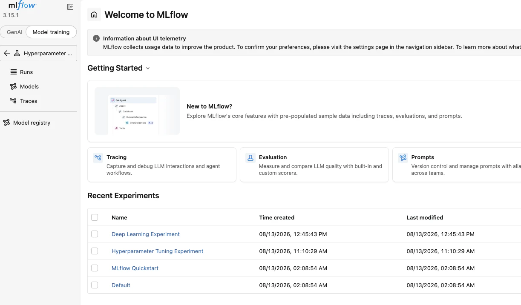The image size is (521, 305).
Task: Click the home icon beside Welcome to MLflow
Action: pos(95,14)
